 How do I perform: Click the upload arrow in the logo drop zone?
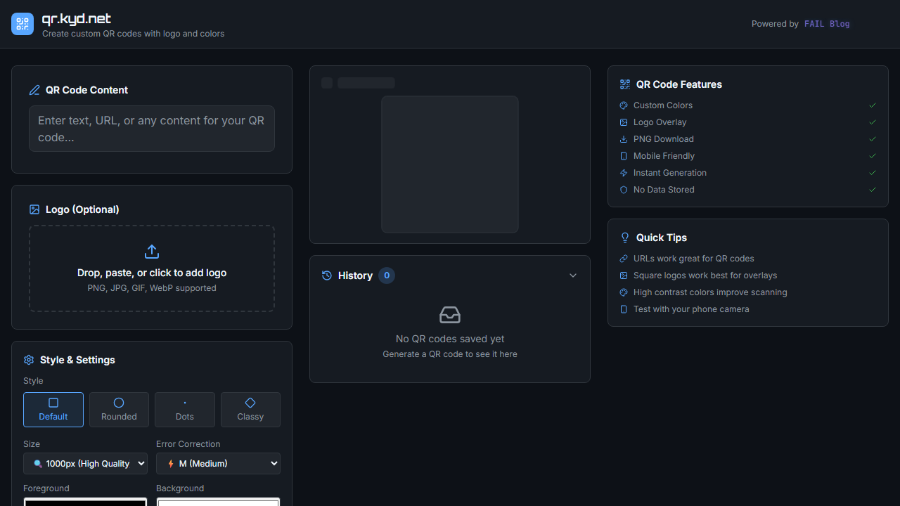coord(151,251)
